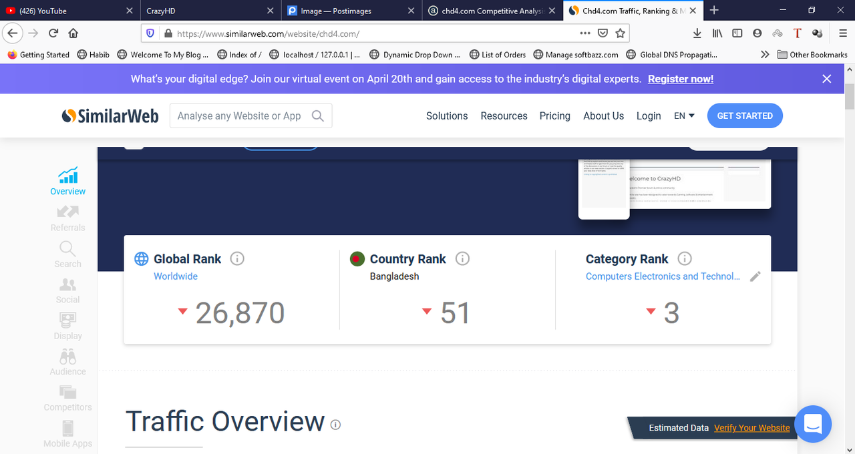Go back with the browser back arrow
Viewport: 855px width, 454px height.
pyautogui.click(x=13, y=33)
